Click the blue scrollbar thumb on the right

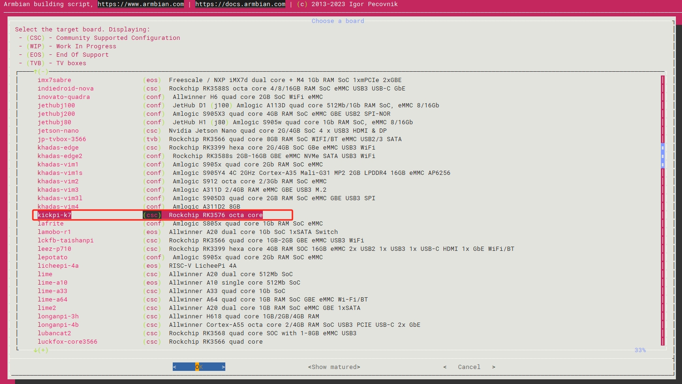(663, 156)
